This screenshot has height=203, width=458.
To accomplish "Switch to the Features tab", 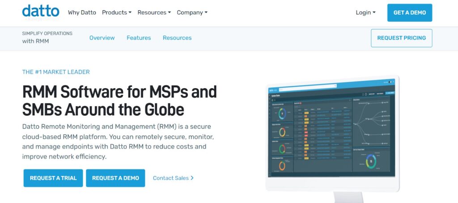I will coord(139,38).
